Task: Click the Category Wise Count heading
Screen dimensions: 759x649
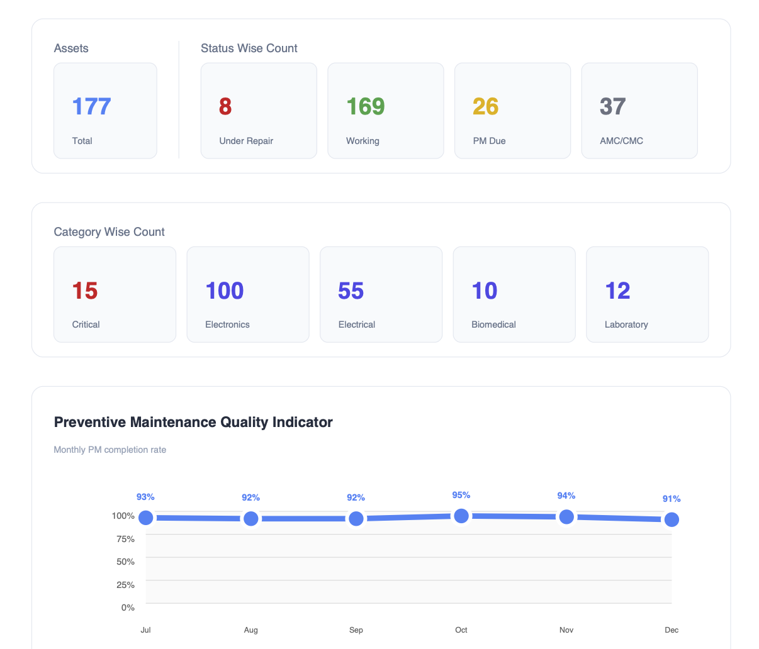Action: 110,232
